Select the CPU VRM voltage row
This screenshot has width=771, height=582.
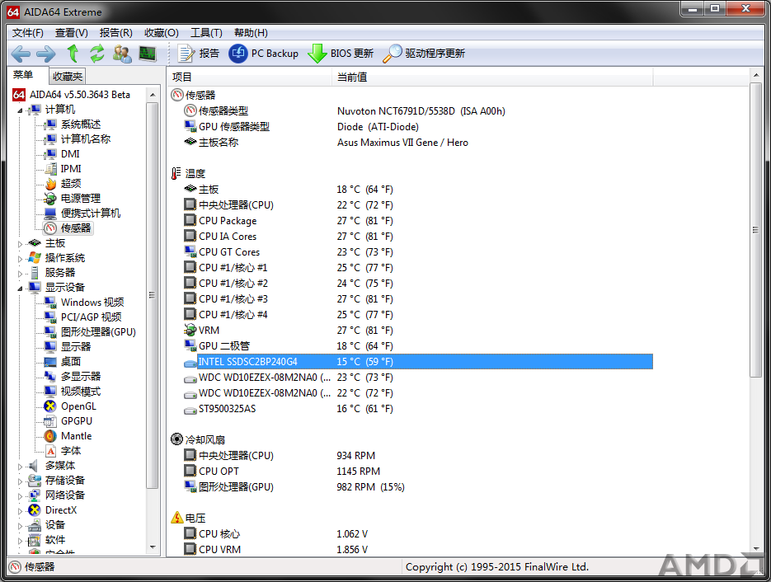click(x=418, y=550)
